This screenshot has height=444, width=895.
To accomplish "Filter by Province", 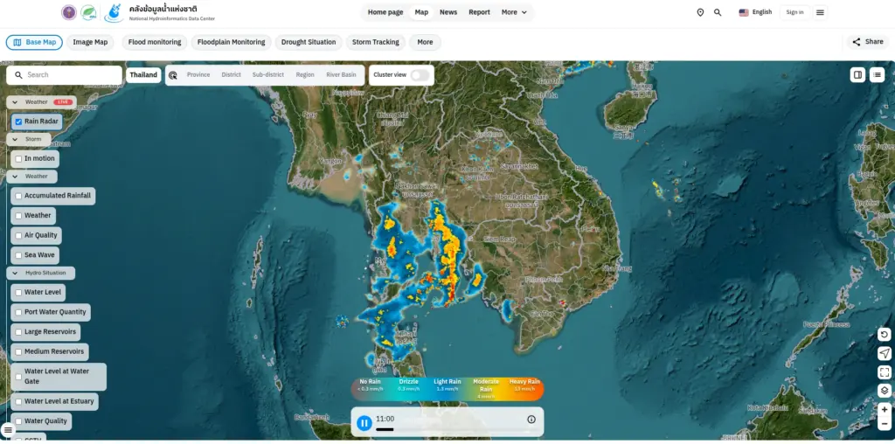I will pyautogui.click(x=198, y=75).
